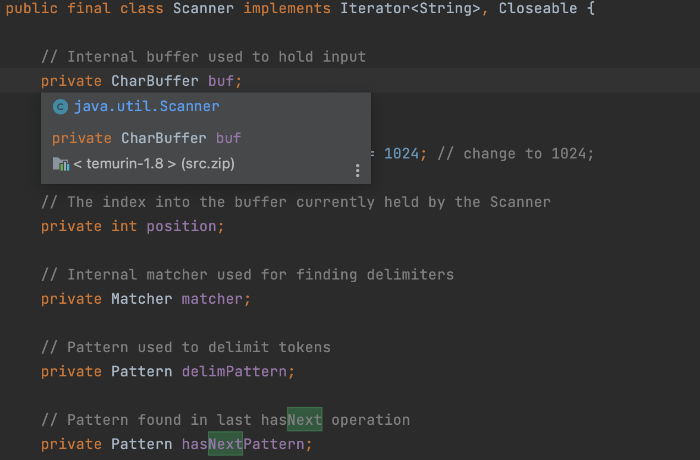Click the 'Pattern' type before hasNextPattern
Viewport: 700px width, 460px height.
pos(142,444)
